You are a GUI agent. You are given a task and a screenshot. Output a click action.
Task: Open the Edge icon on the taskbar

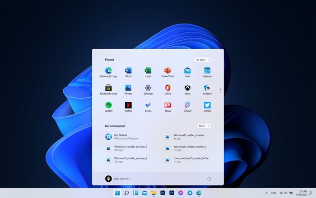pos(199,193)
